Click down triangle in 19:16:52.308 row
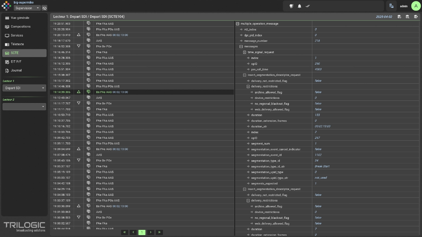The height and width of the screenshot is (237, 422). [79, 46]
